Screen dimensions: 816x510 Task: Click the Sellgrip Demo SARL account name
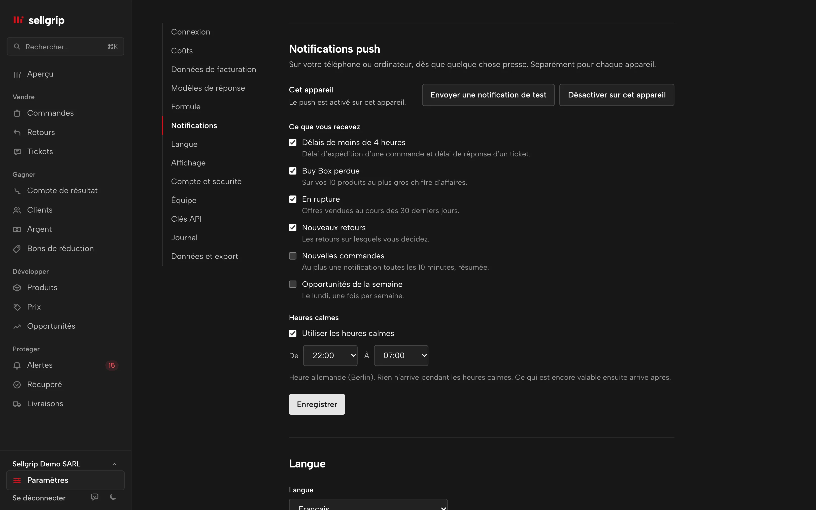pyautogui.click(x=47, y=464)
